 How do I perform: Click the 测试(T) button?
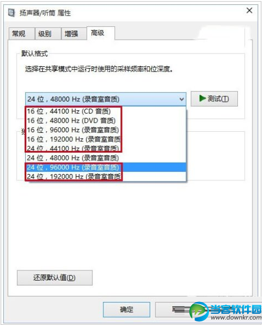pyautogui.click(x=214, y=99)
